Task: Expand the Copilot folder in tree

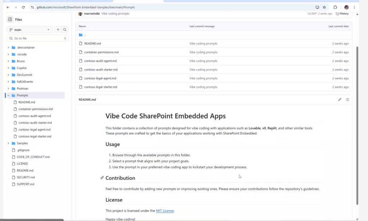Action: pos(9,68)
